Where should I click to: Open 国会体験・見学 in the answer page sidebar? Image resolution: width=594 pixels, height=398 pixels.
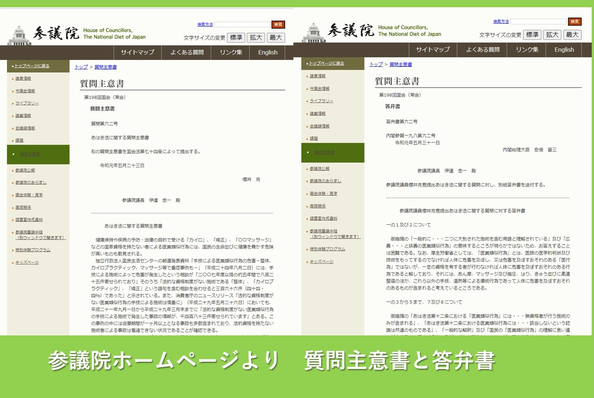click(323, 193)
